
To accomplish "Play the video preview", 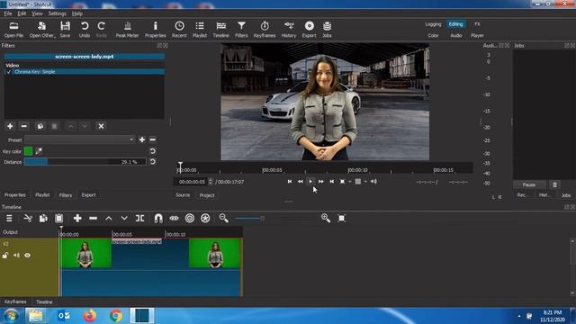I will (310, 182).
